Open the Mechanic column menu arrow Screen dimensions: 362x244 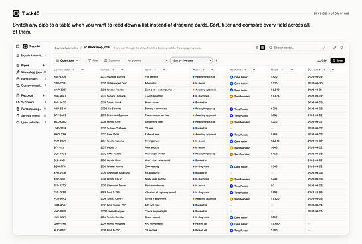(254, 70)
